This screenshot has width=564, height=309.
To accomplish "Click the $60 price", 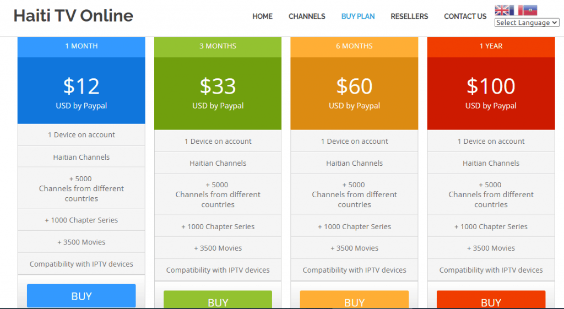I will [x=354, y=86].
